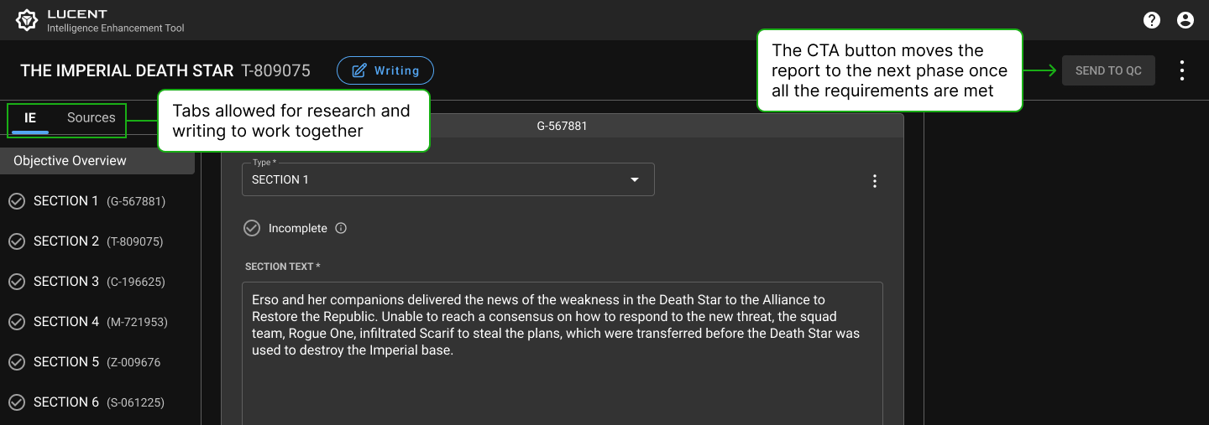Click into the Section Text field

point(563,353)
